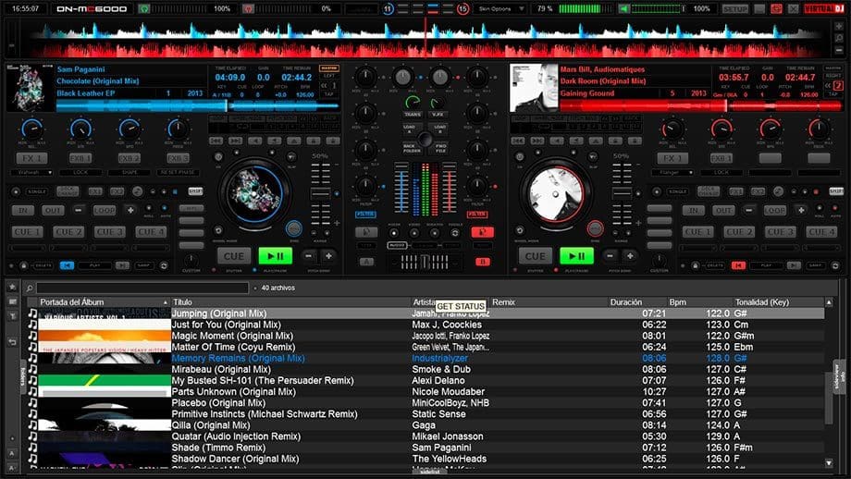
Task: Click the right deck's large CUE button
Action: 536,256
